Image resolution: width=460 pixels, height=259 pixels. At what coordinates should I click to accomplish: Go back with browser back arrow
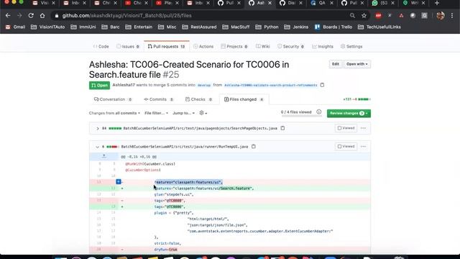8,16
